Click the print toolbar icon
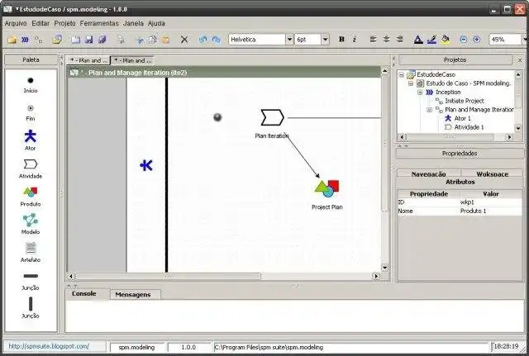Image resolution: width=529 pixels, height=356 pixels. 121,40
